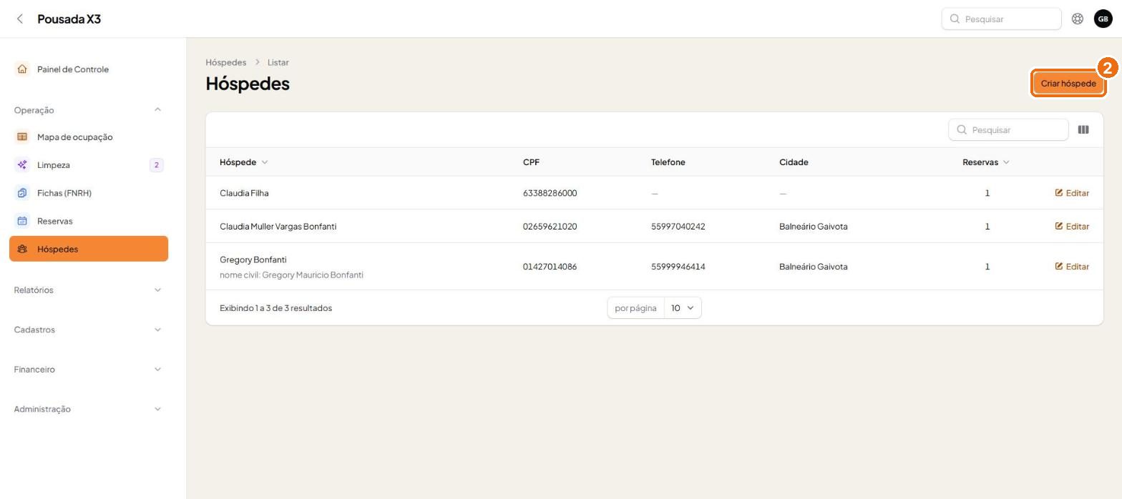The width and height of the screenshot is (1122, 499).
Task: Click the back arrow beside Pousada X3
Action: (x=20, y=19)
